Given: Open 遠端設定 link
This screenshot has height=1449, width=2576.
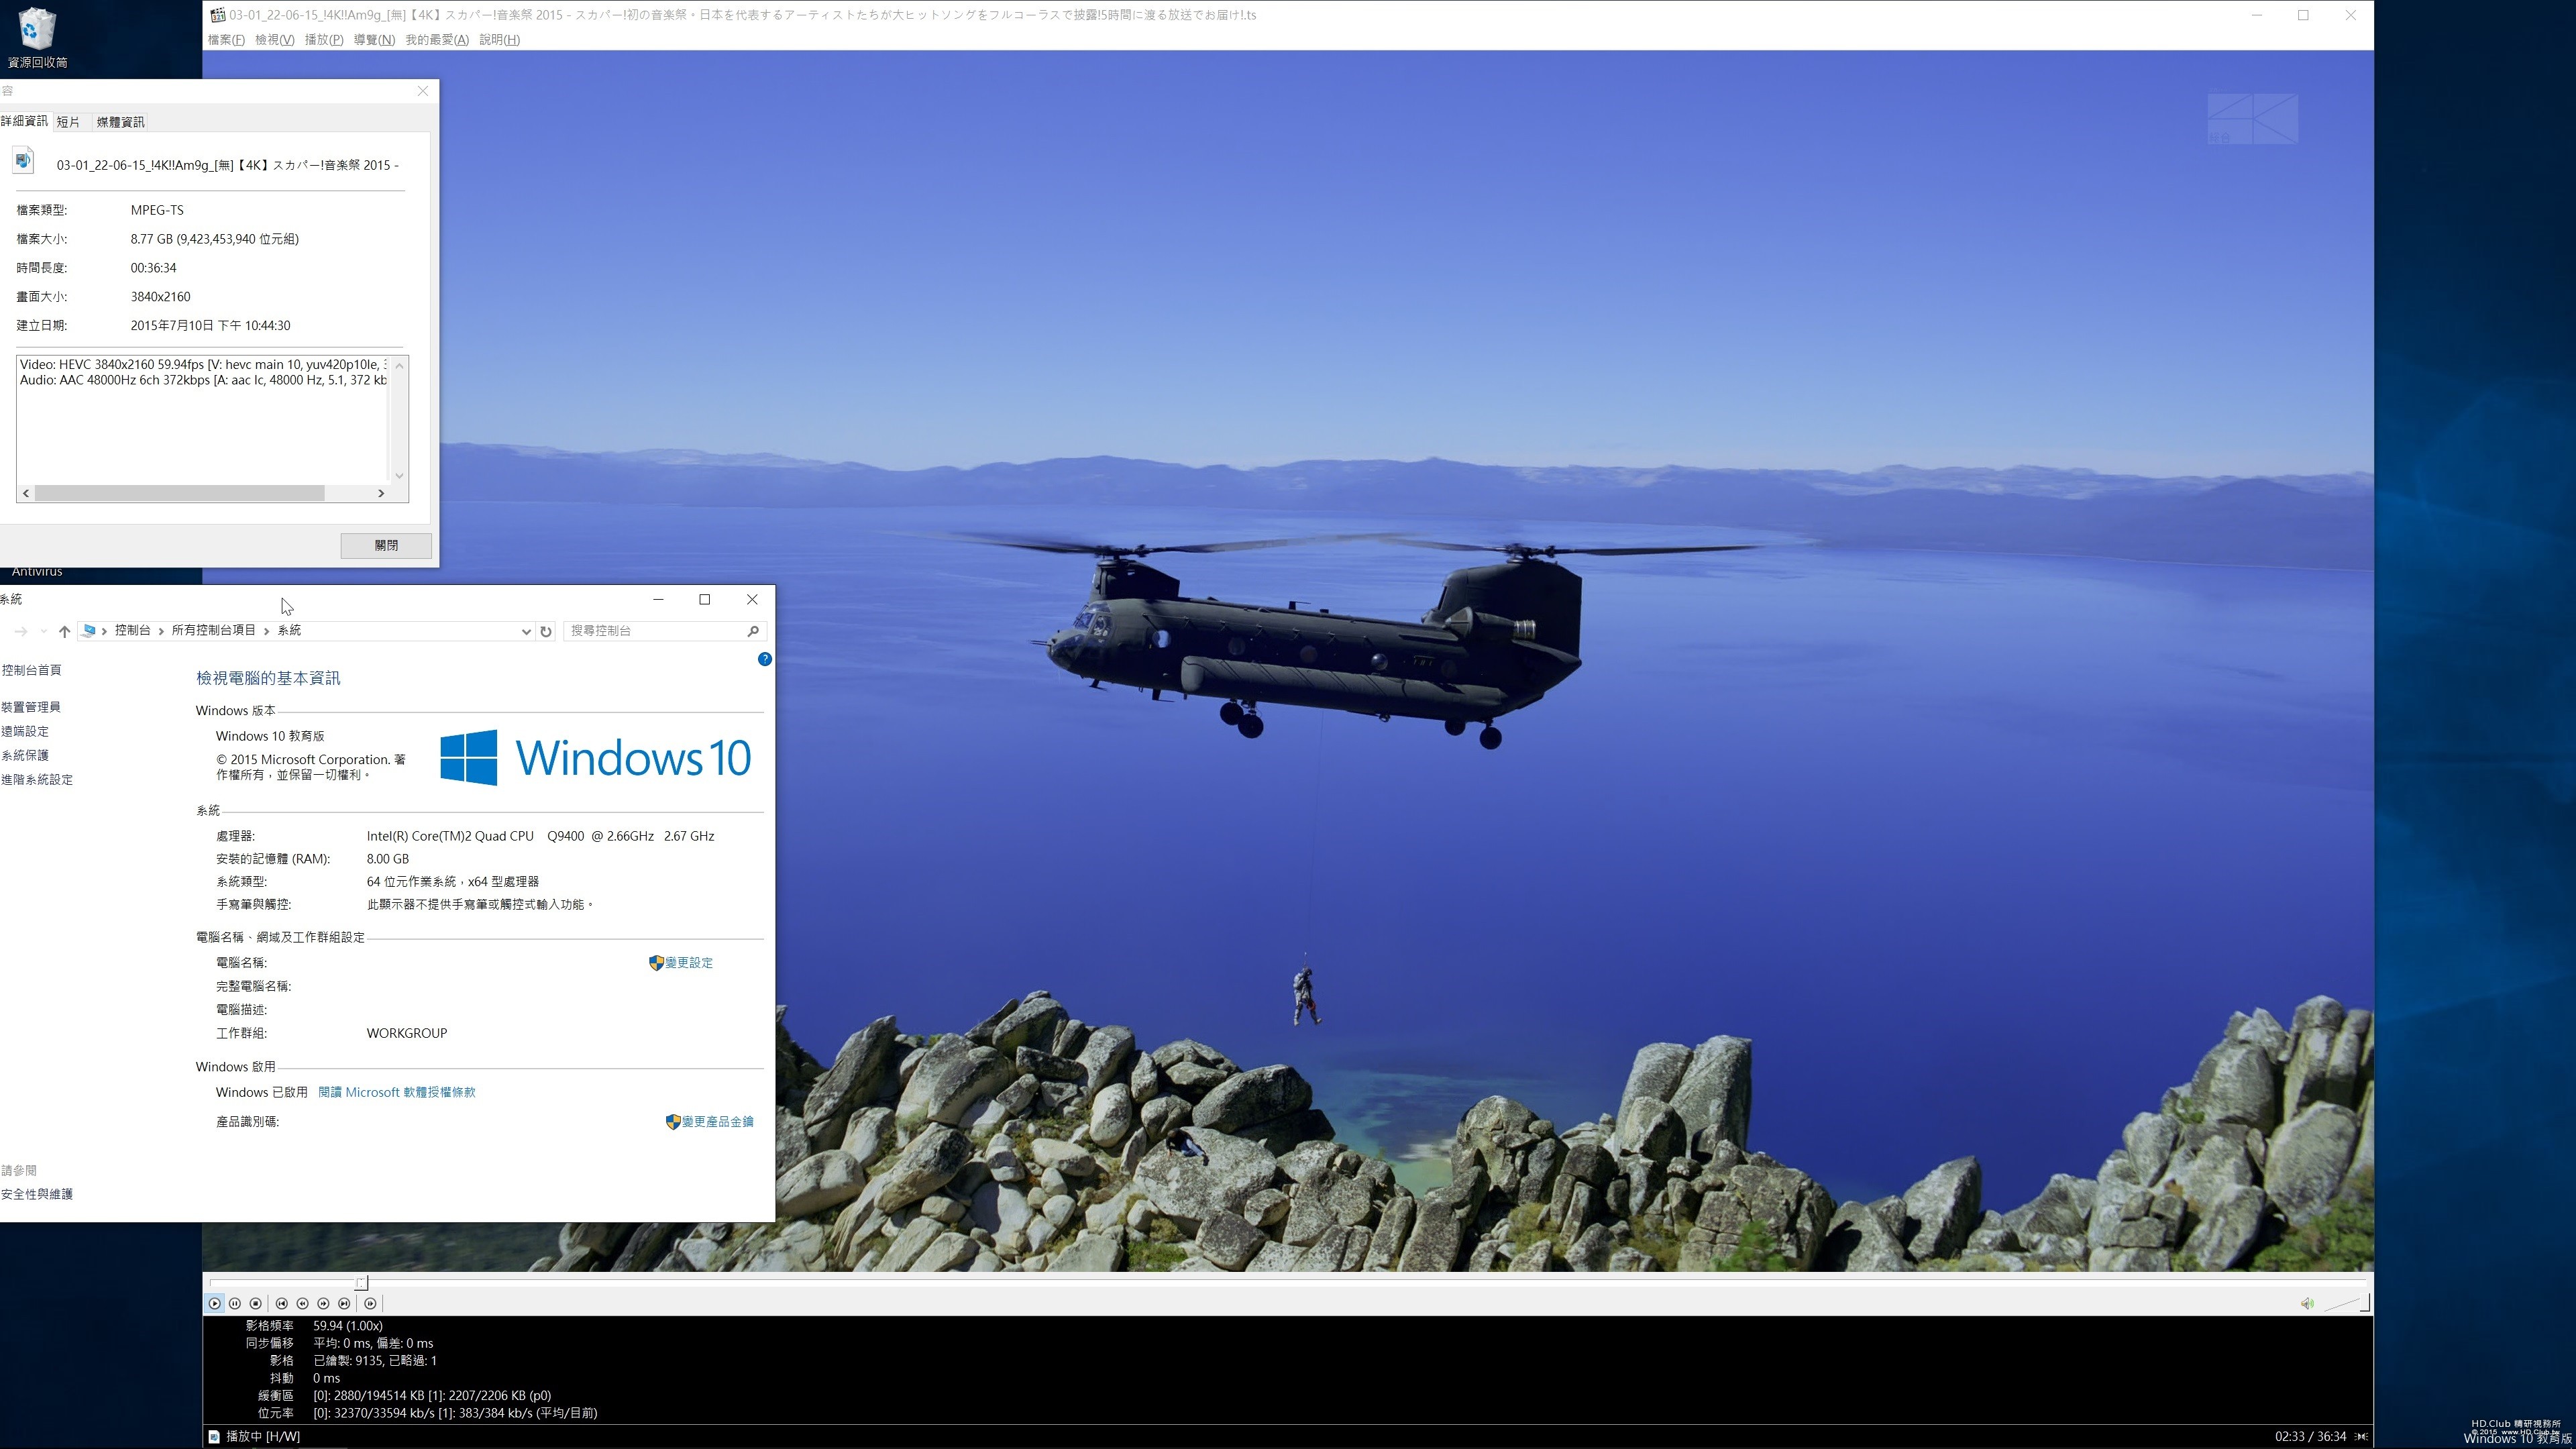Looking at the screenshot, I should [x=25, y=731].
